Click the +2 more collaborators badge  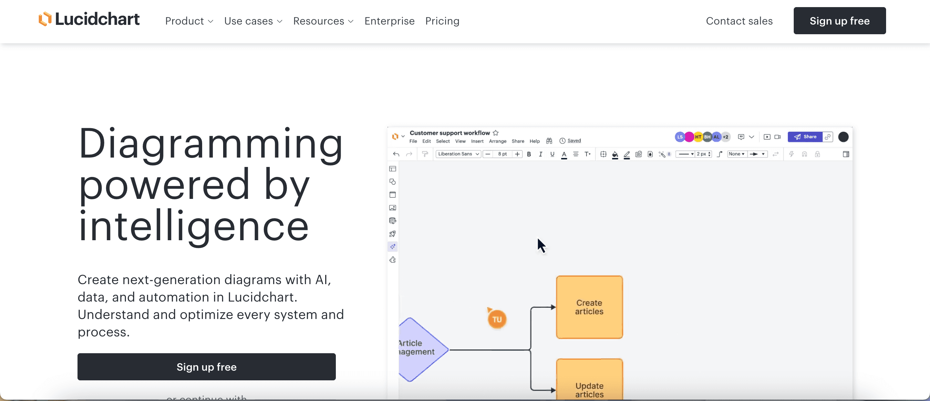pyautogui.click(x=726, y=137)
